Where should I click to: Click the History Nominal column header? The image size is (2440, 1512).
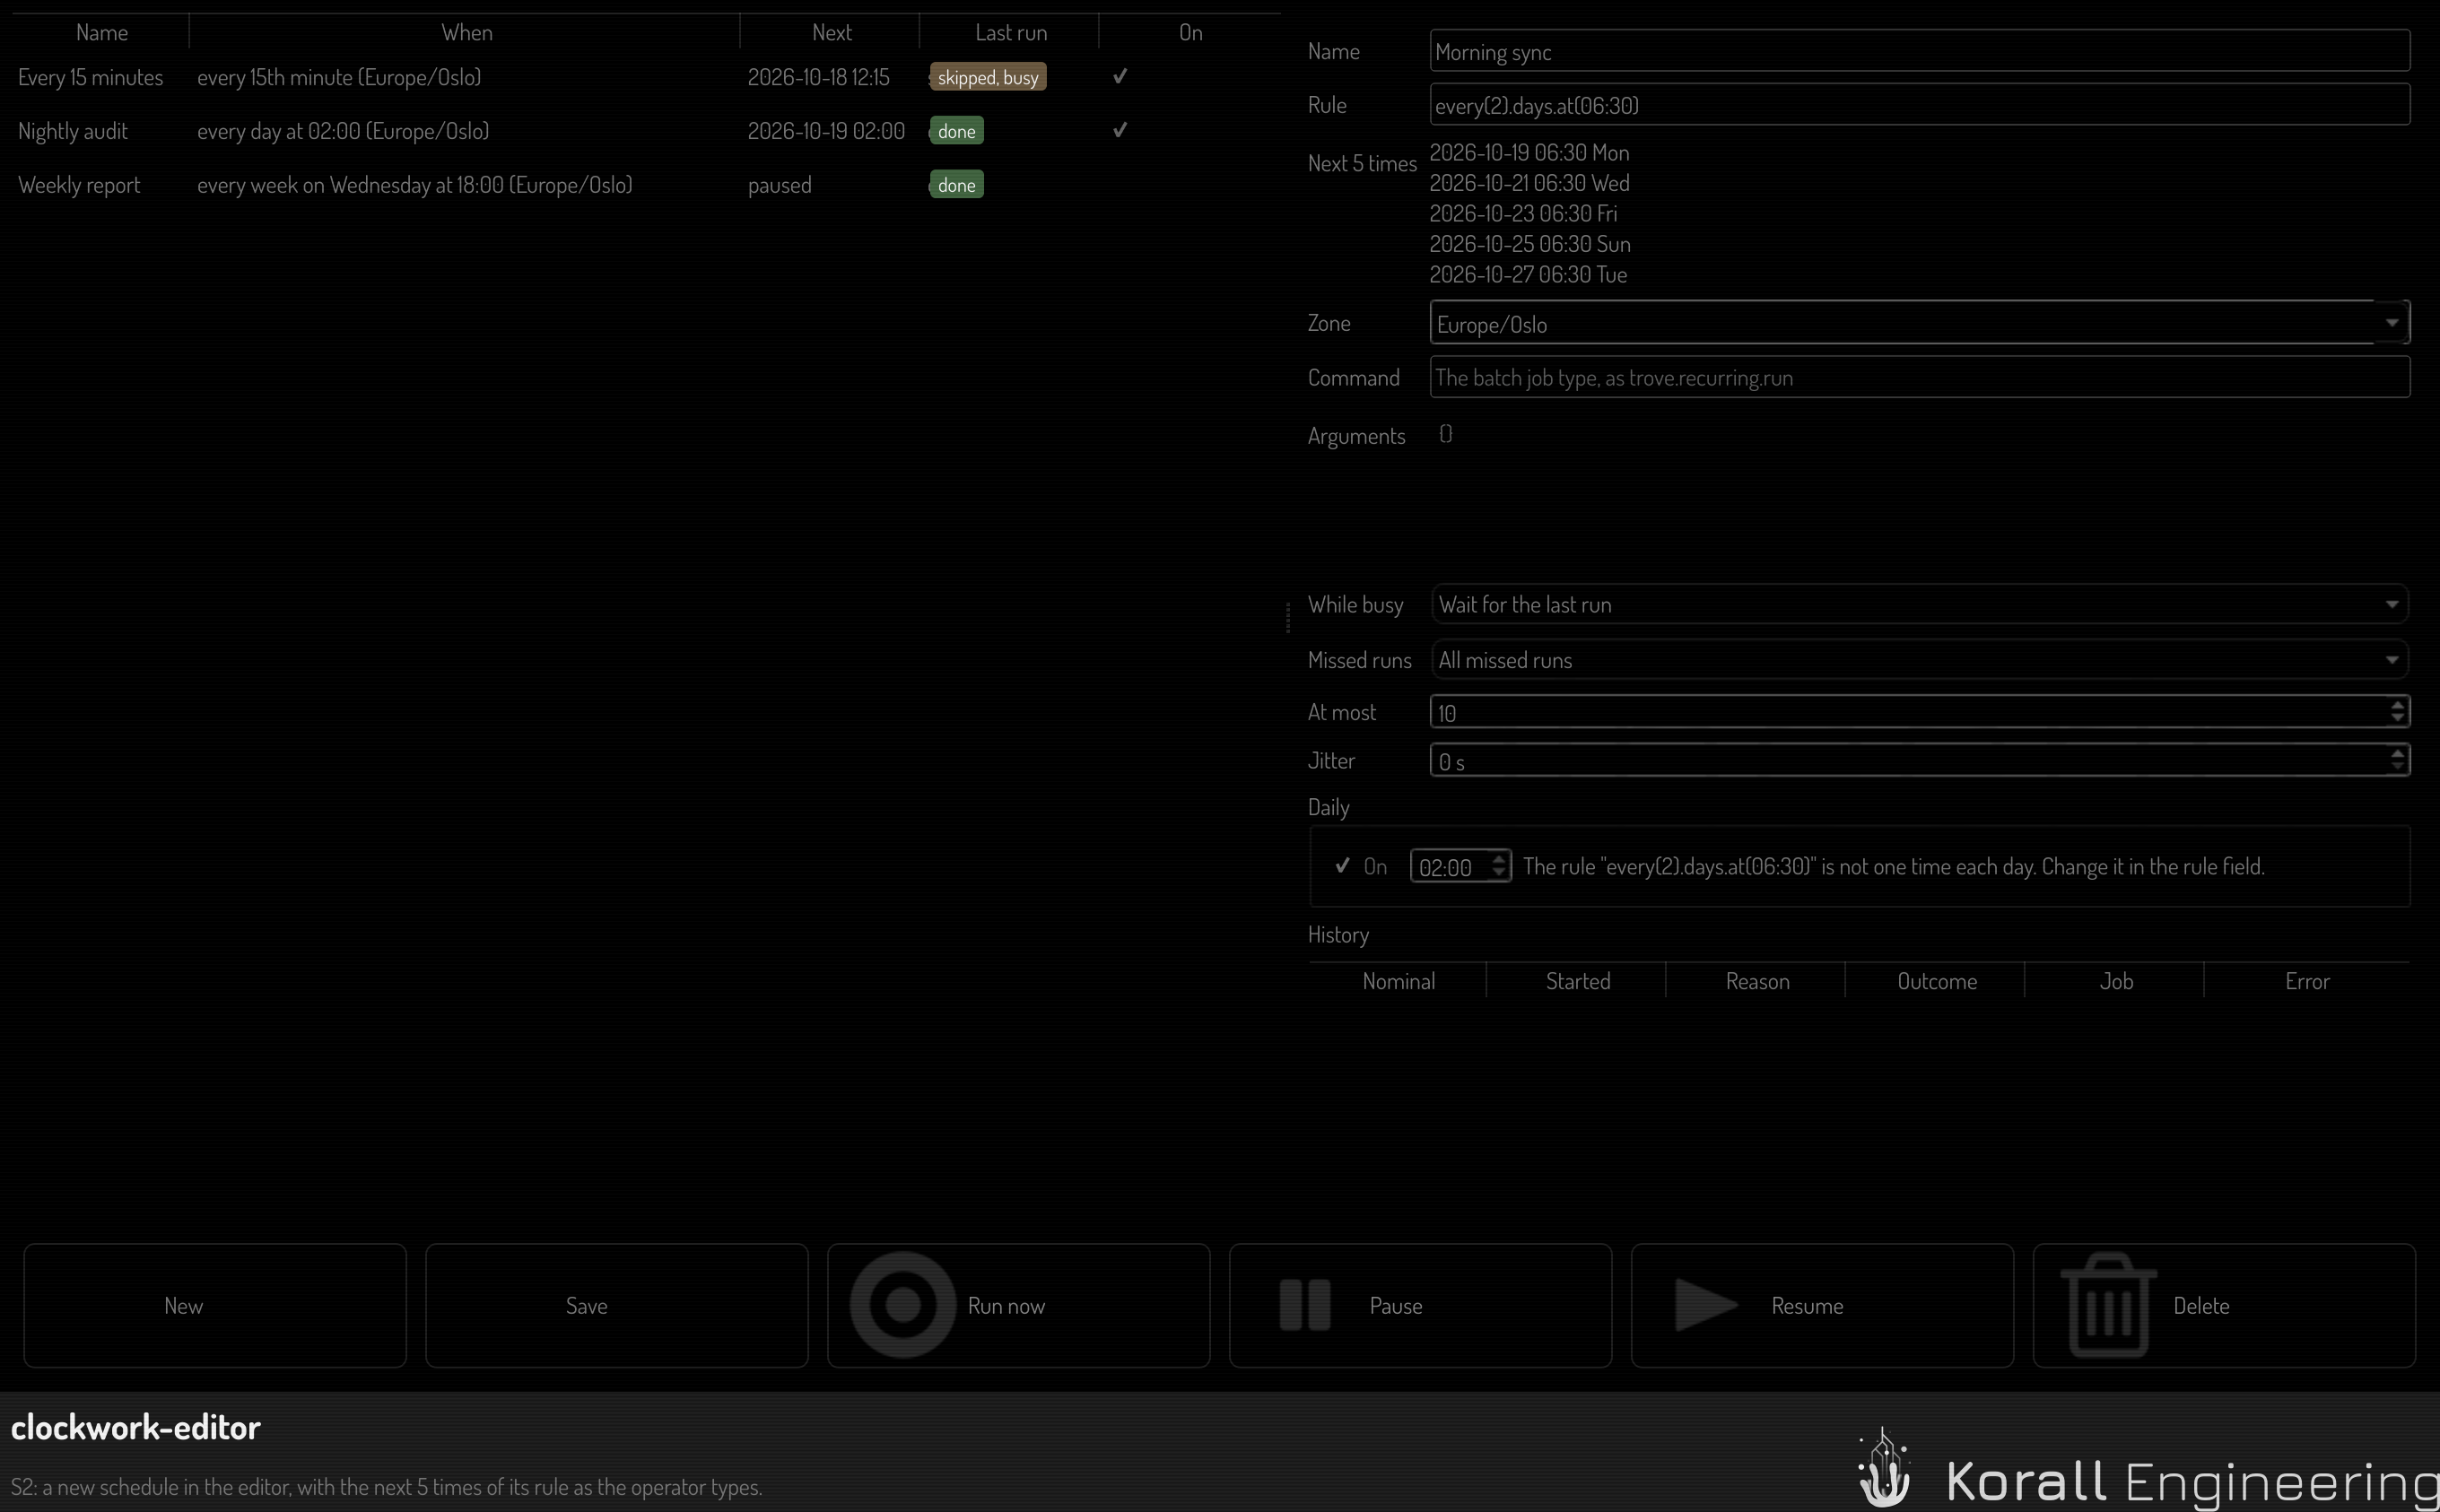(1398, 981)
